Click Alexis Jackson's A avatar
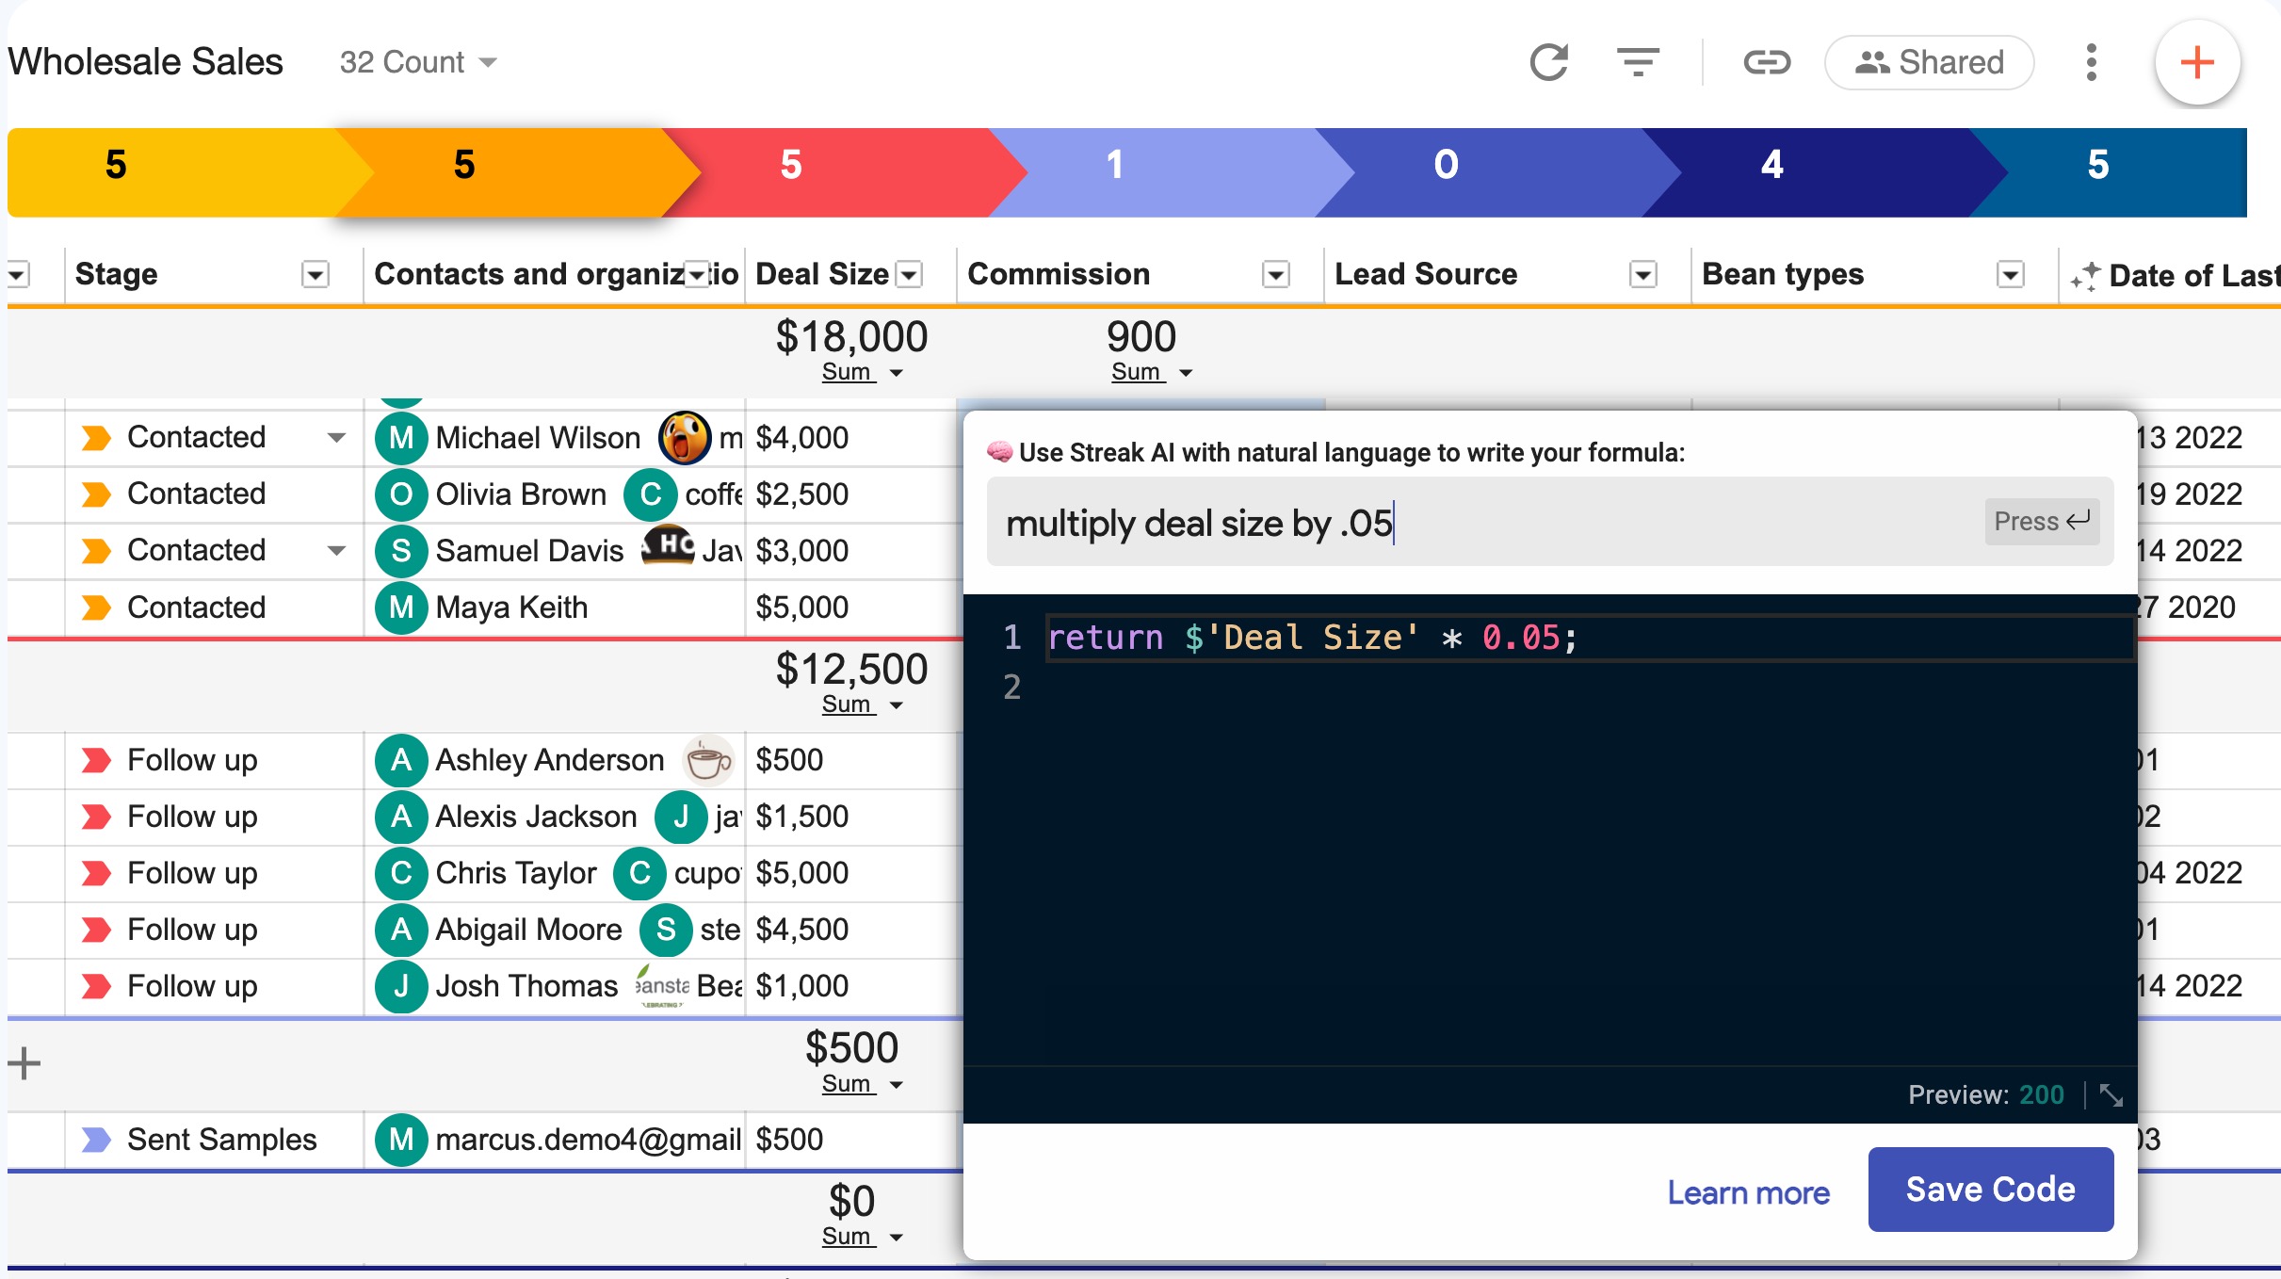Viewport: 2281px width, 1279px height. [401, 817]
